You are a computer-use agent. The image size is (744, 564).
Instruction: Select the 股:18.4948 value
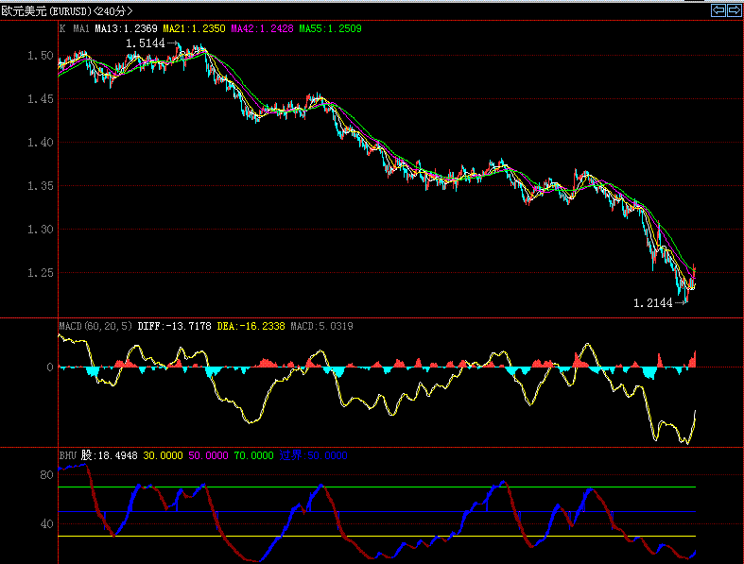tap(109, 456)
